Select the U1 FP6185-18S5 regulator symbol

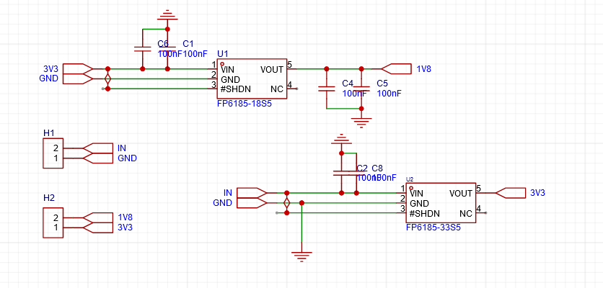coord(252,79)
